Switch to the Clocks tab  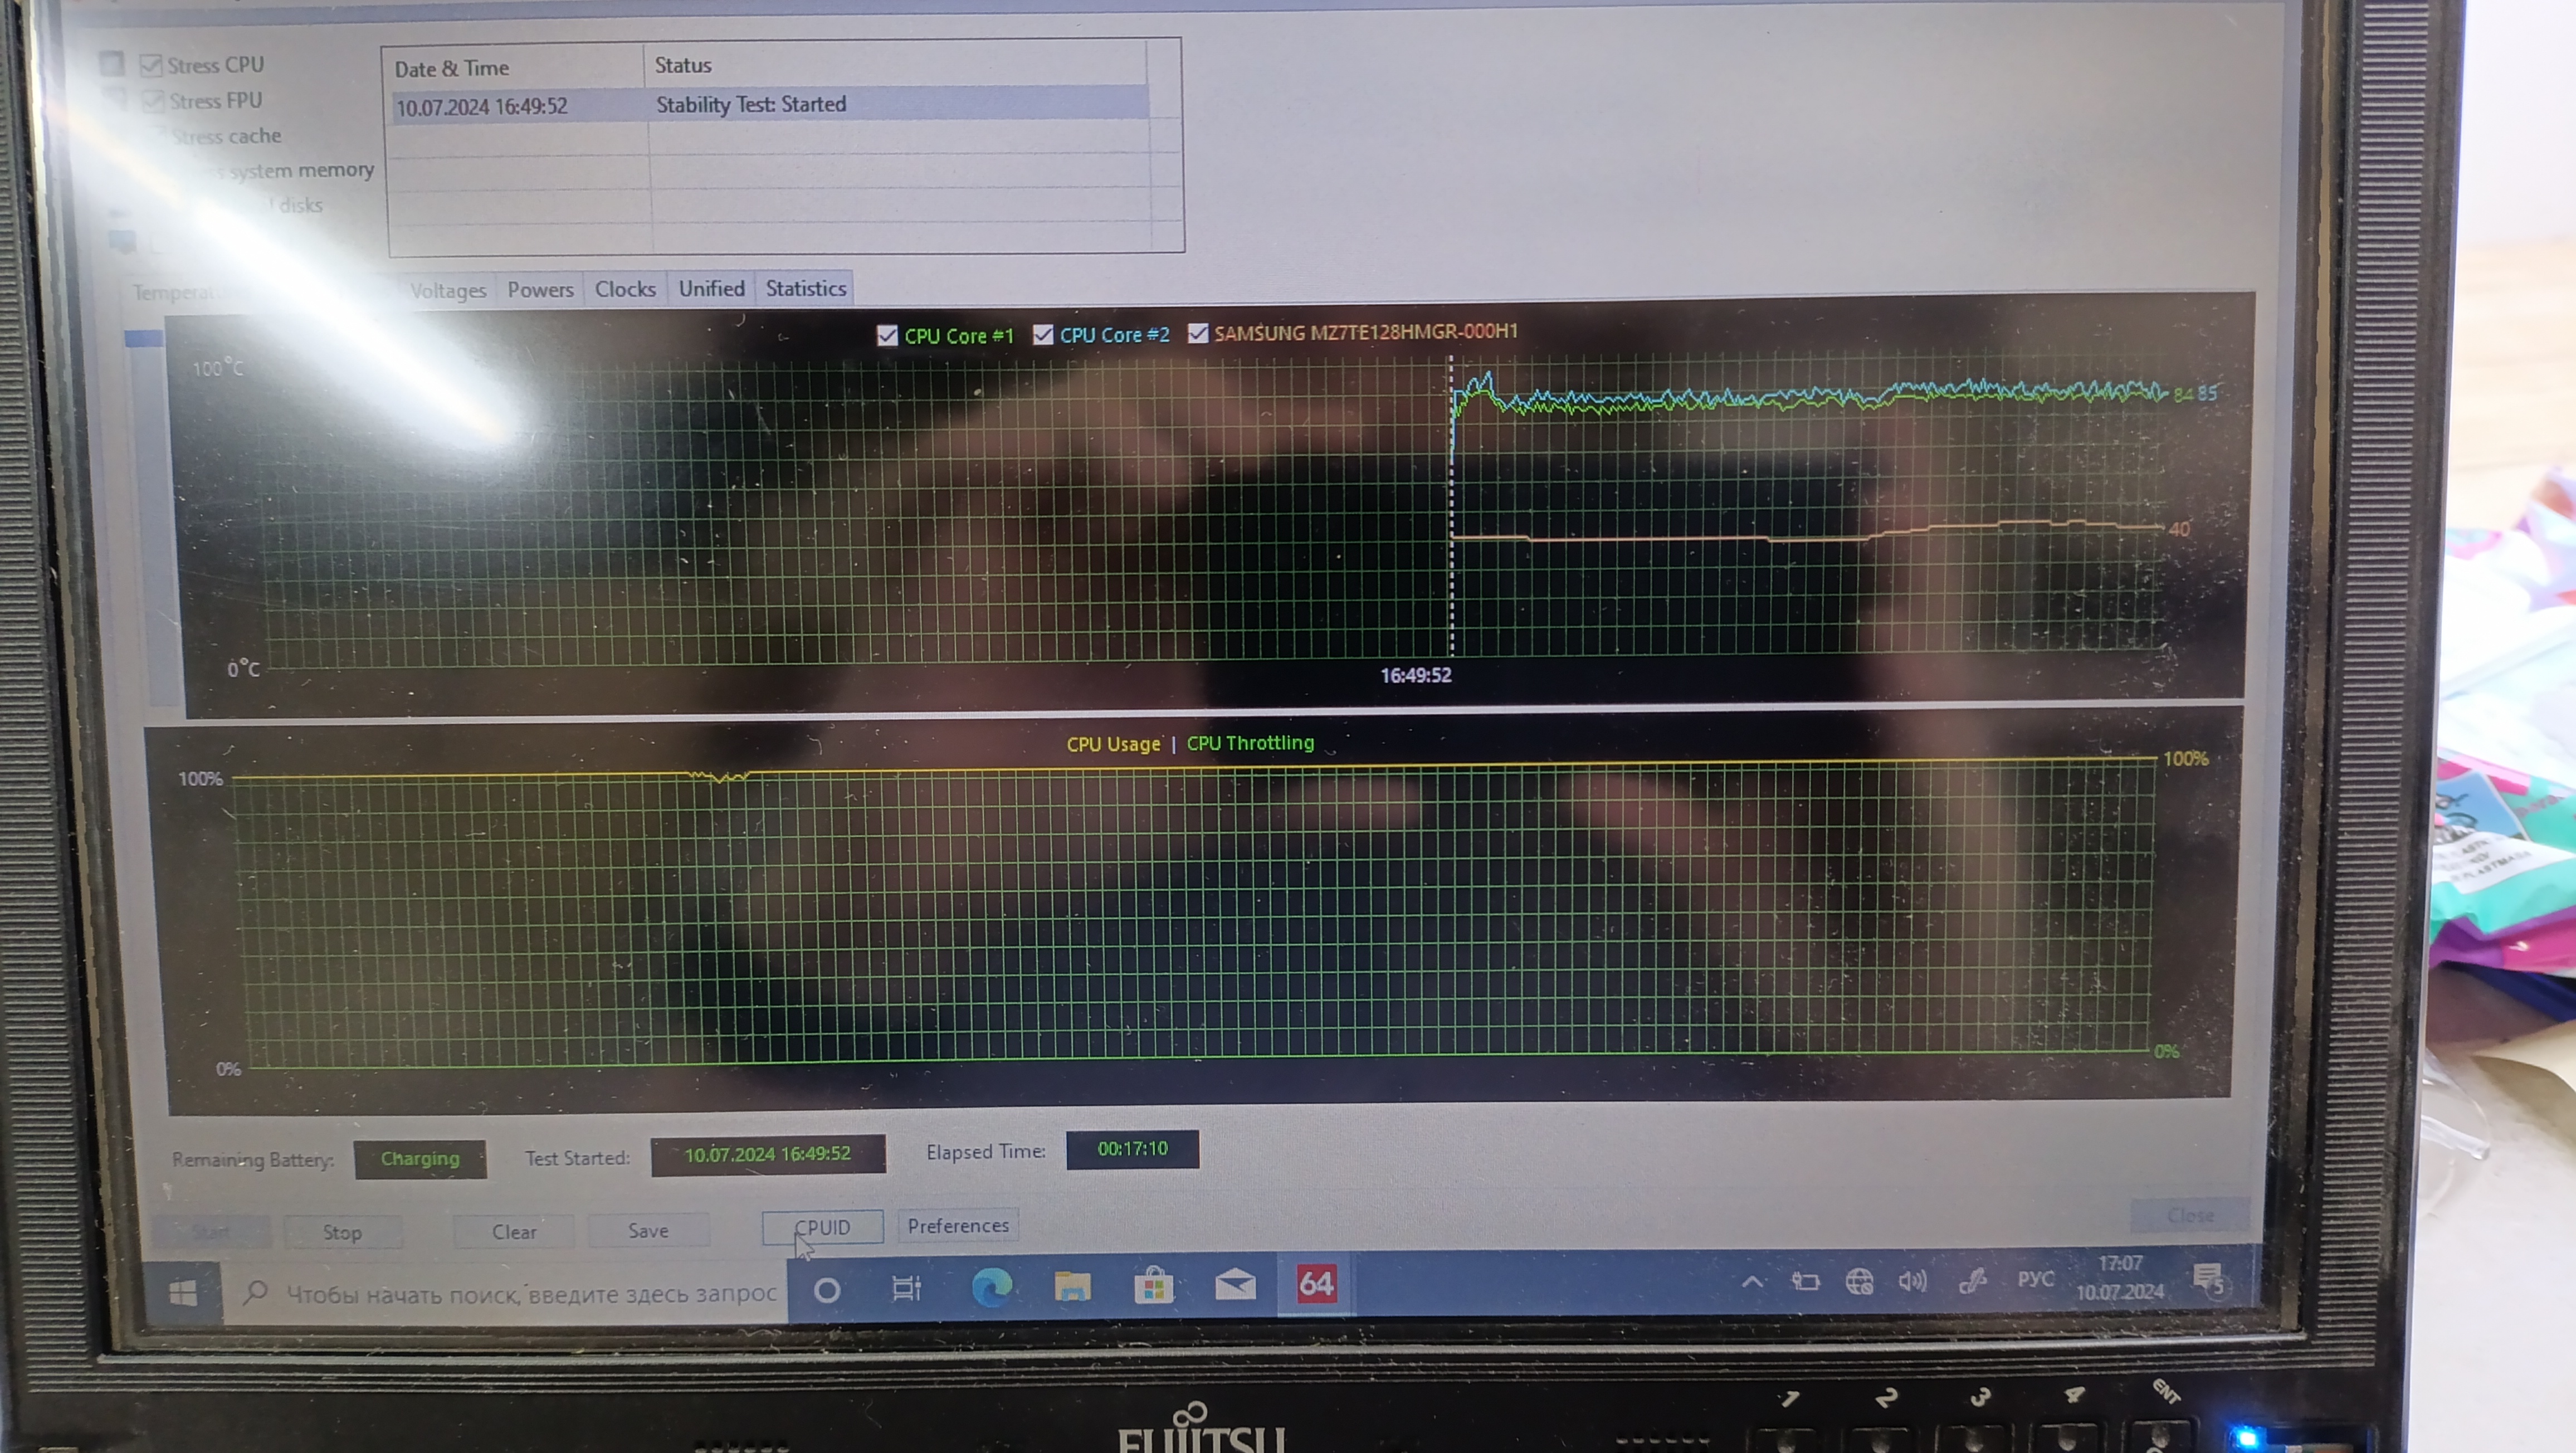coord(625,289)
